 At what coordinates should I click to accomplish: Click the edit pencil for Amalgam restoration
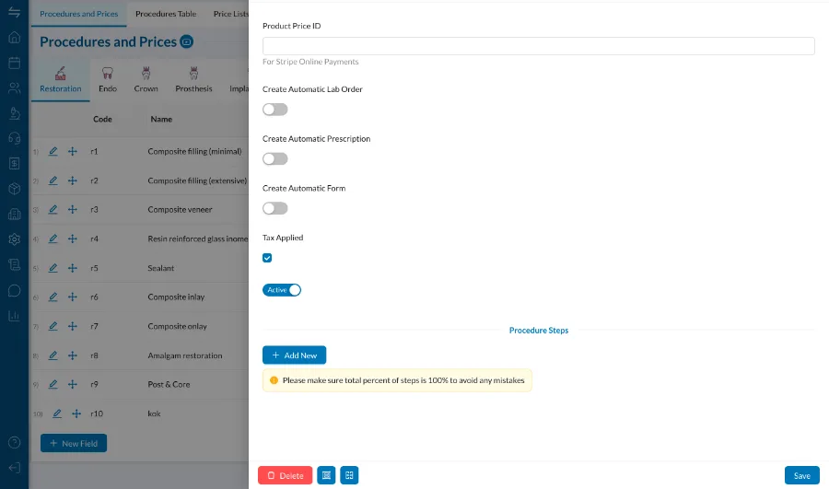point(53,355)
